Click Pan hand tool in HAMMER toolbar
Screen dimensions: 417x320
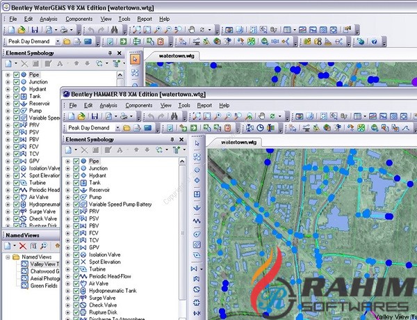pos(262,116)
